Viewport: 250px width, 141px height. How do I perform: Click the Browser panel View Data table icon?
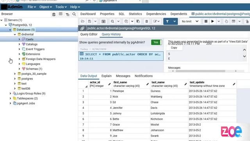tap(61, 14)
